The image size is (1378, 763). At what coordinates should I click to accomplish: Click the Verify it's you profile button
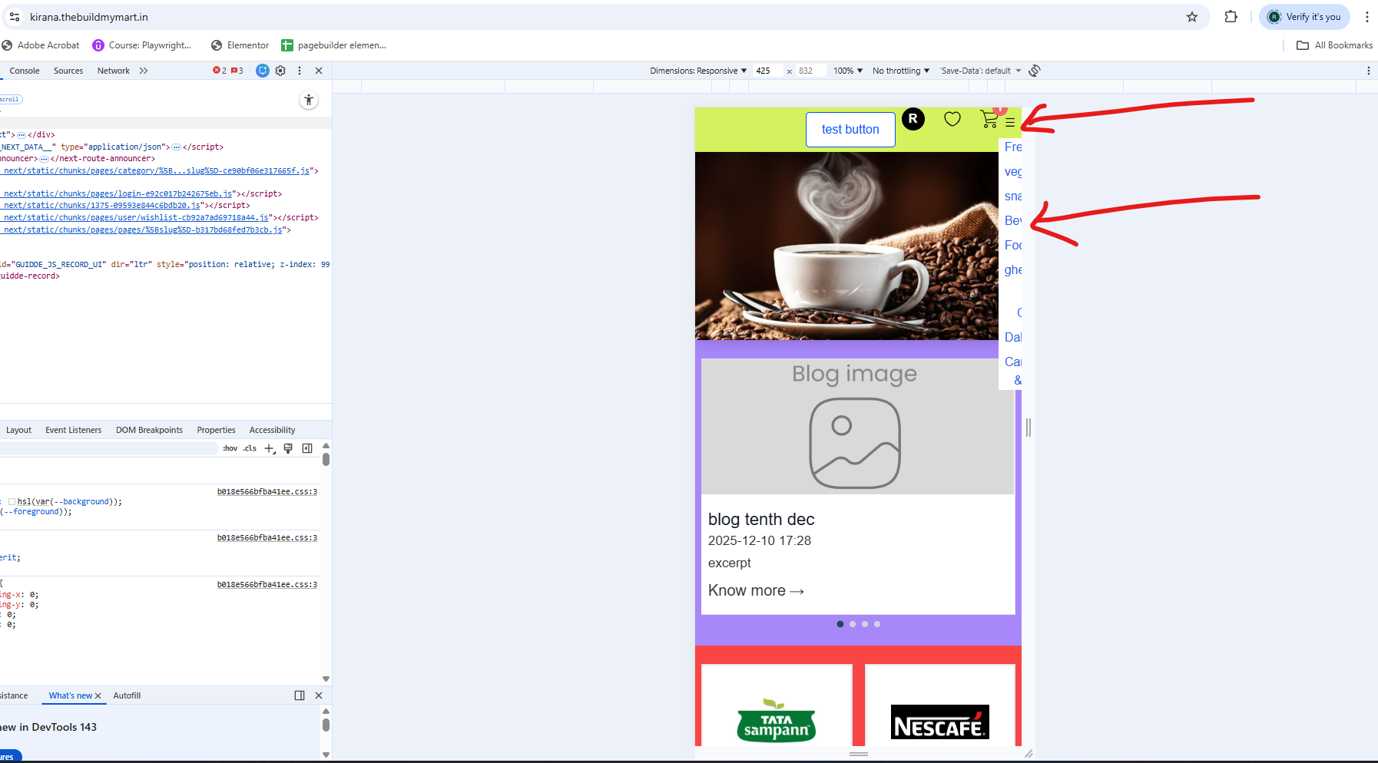click(x=1304, y=17)
